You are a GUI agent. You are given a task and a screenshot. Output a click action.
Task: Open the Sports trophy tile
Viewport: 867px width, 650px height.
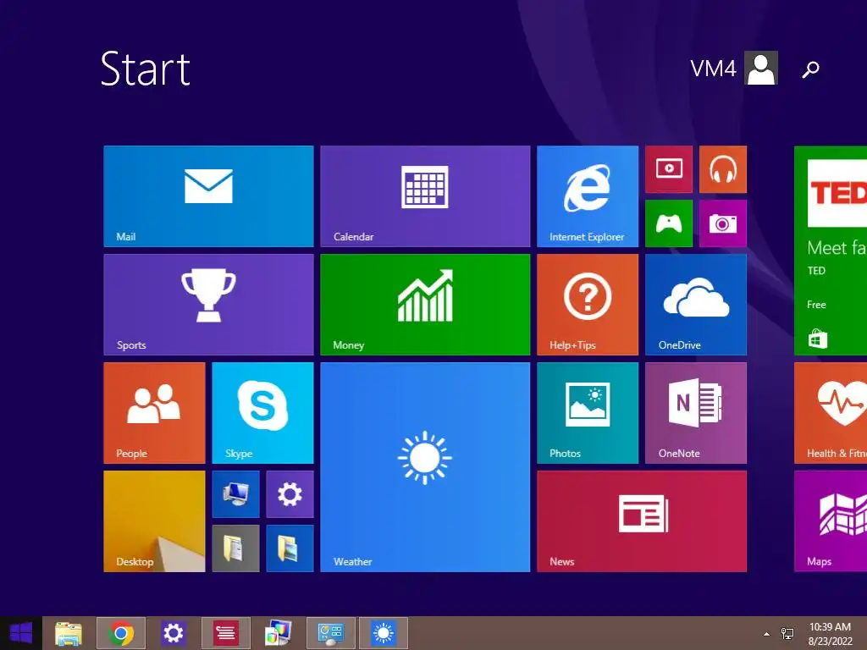(x=208, y=305)
